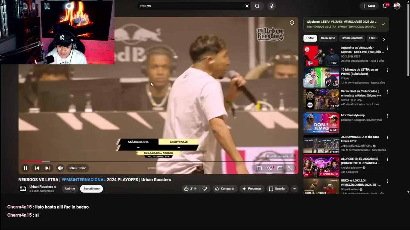The width and height of the screenshot is (410, 230).
Task: Open options for ALOFOKE live video
Action: (387, 159)
